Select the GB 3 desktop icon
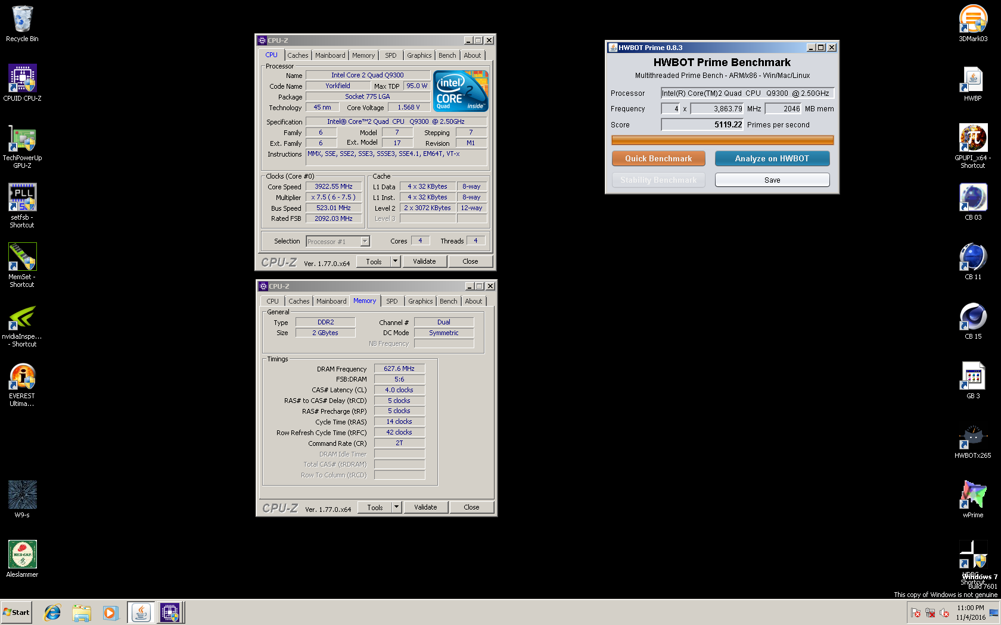This screenshot has width=1001, height=625. (x=973, y=381)
